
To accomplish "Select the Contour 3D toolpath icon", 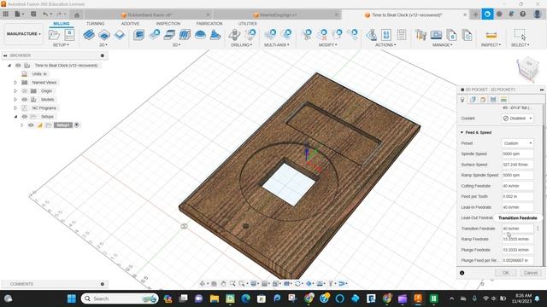I will 185,35.
